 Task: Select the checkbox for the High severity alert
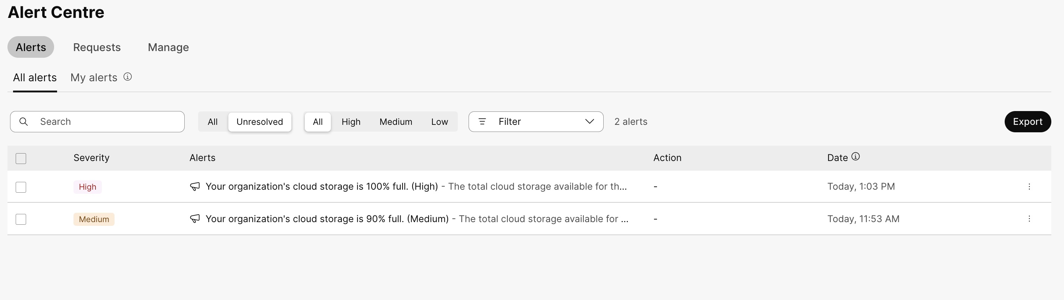pyautogui.click(x=21, y=187)
